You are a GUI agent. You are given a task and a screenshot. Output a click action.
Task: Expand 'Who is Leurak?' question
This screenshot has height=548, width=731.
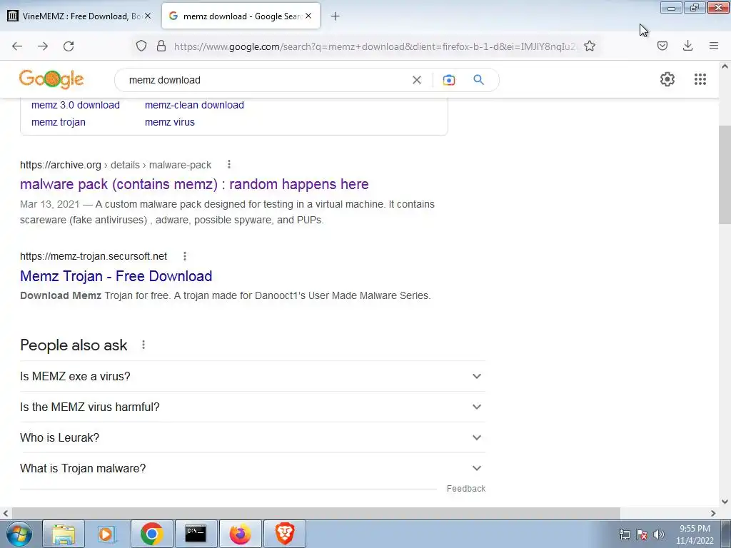[x=252, y=437]
